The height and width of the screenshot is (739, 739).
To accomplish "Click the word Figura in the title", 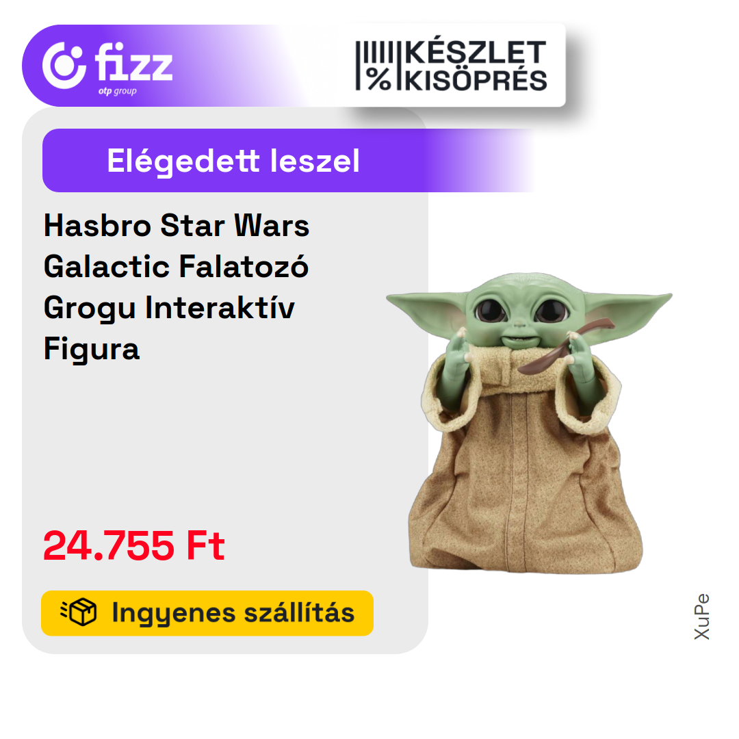I will point(92,349).
